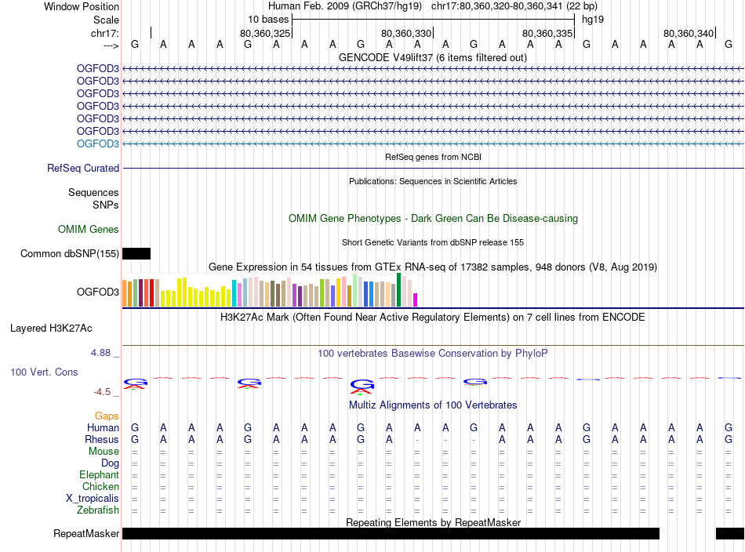Click the -4.5 PhyloP lower scale value

102,392
